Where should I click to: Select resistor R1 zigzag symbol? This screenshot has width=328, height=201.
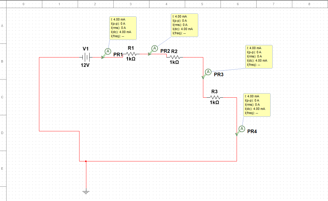(131, 54)
